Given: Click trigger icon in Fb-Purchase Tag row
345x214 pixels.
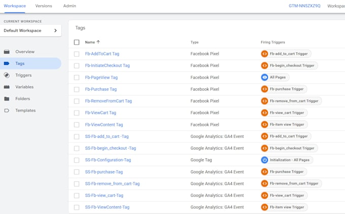Looking at the screenshot, I should coord(264,89).
